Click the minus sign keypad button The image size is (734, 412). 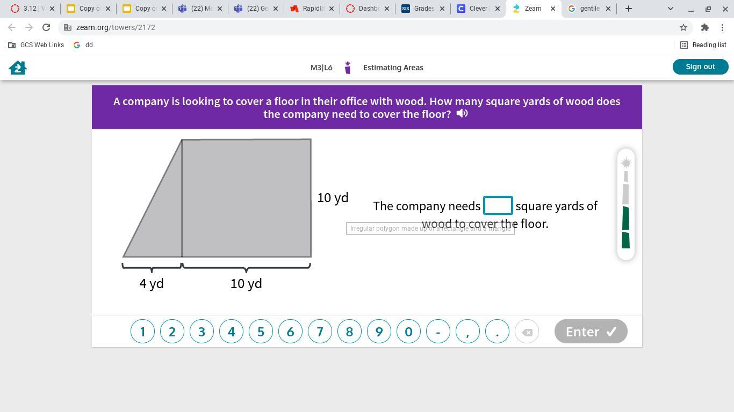click(438, 332)
